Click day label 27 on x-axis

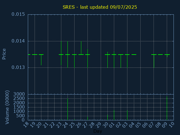[85, 125]
